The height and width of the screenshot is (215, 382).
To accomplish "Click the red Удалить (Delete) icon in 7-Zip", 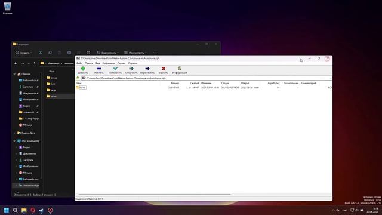I will pyautogui.click(x=164, y=69).
